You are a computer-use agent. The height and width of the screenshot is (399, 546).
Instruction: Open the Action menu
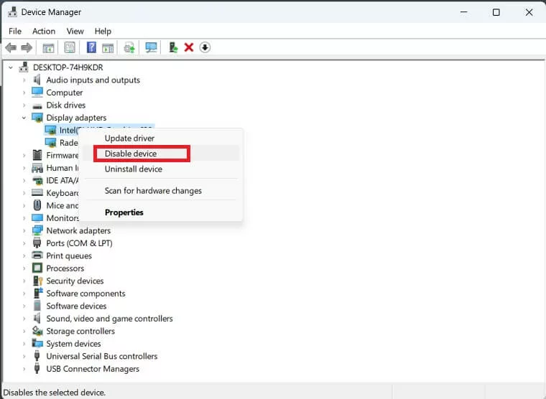[44, 32]
